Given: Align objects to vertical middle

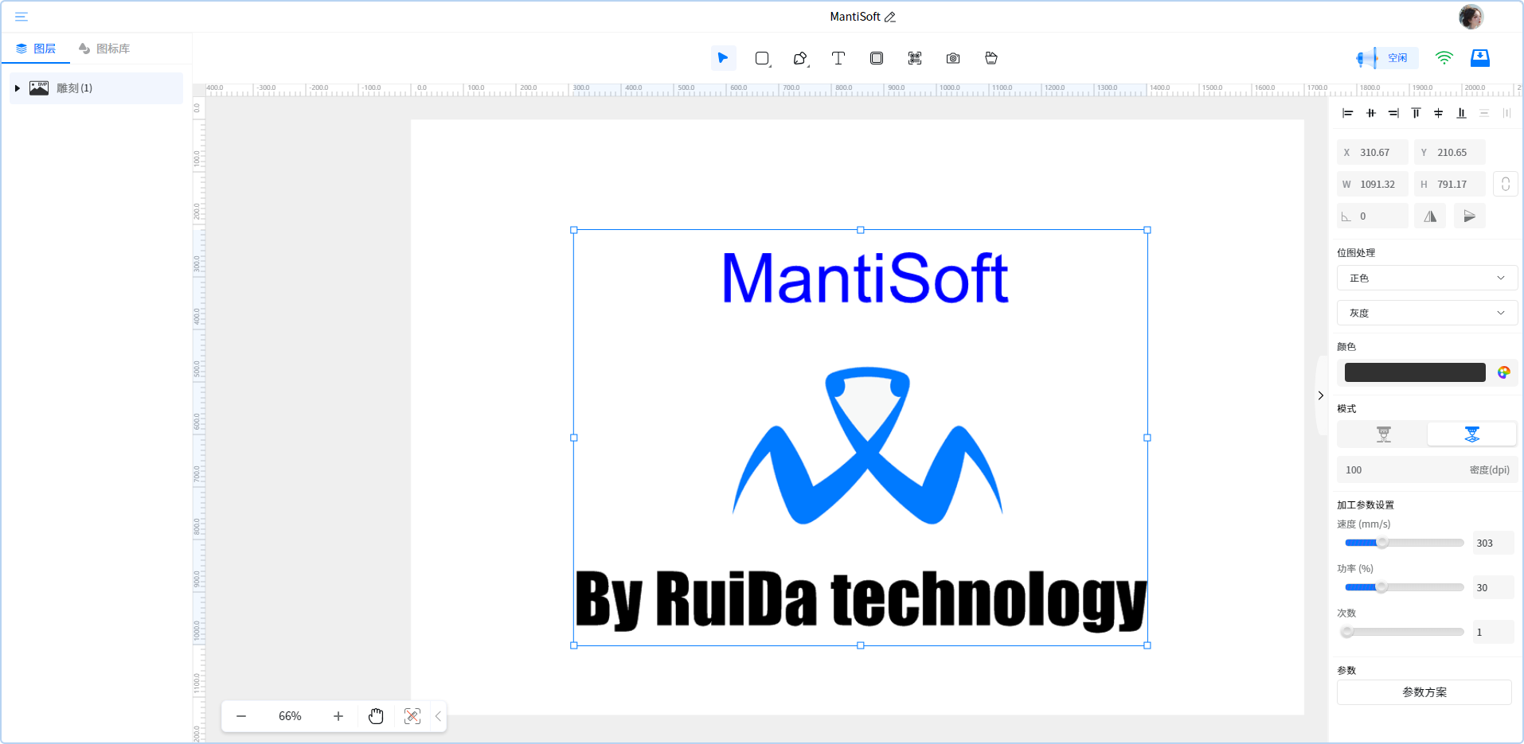Looking at the screenshot, I should click(x=1438, y=113).
